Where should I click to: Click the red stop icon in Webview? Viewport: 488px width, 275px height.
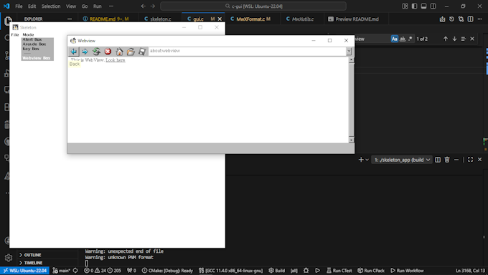tap(108, 52)
